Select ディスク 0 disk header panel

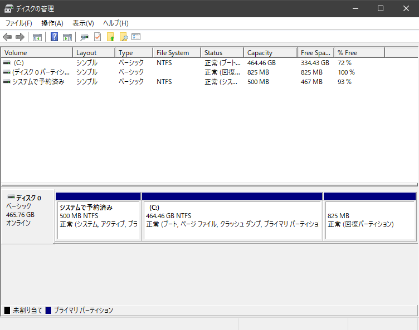[x=28, y=216]
